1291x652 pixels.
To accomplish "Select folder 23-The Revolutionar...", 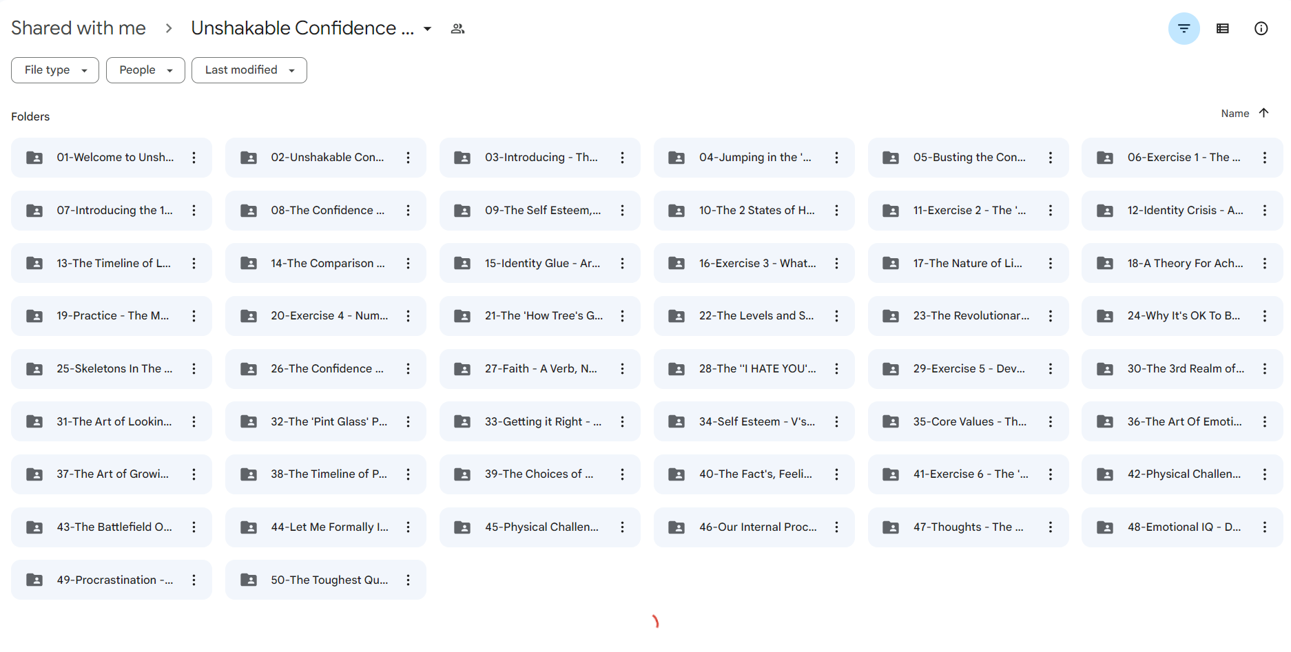I will tap(969, 316).
